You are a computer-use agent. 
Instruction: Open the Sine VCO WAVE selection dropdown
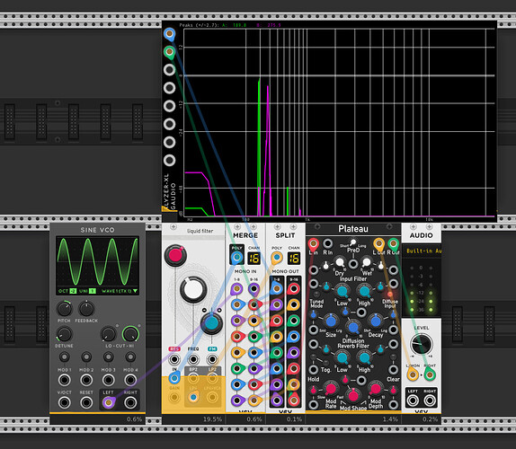(120, 291)
